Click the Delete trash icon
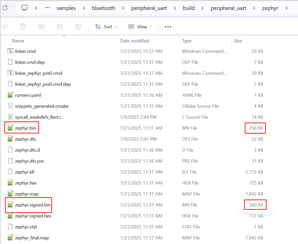Screen dimensions: 298x244 coord(78,27)
